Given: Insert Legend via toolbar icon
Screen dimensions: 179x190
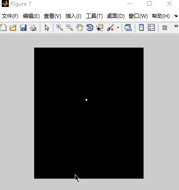Looking at the screenshot, I should coord(151,28).
